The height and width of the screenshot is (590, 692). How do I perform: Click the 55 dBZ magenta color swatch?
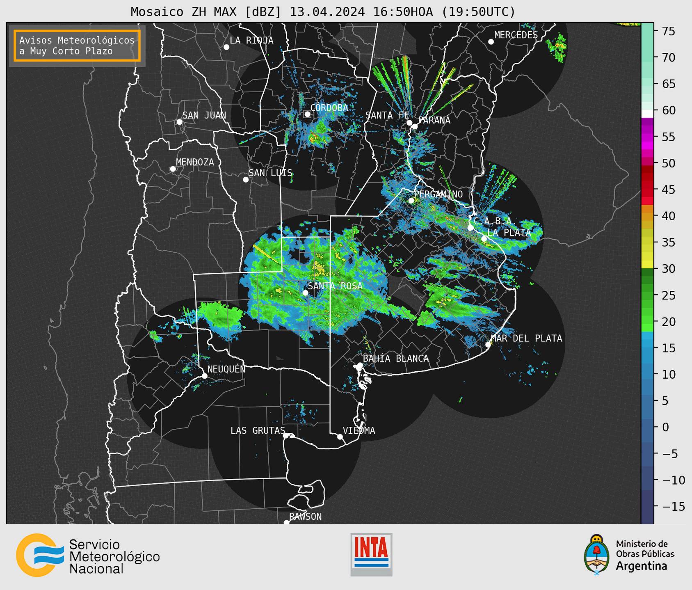point(647,137)
